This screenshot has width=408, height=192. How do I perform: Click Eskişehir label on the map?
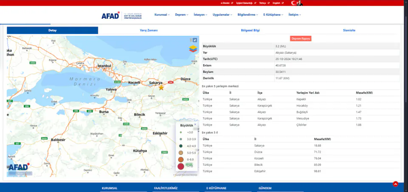coord(160,133)
